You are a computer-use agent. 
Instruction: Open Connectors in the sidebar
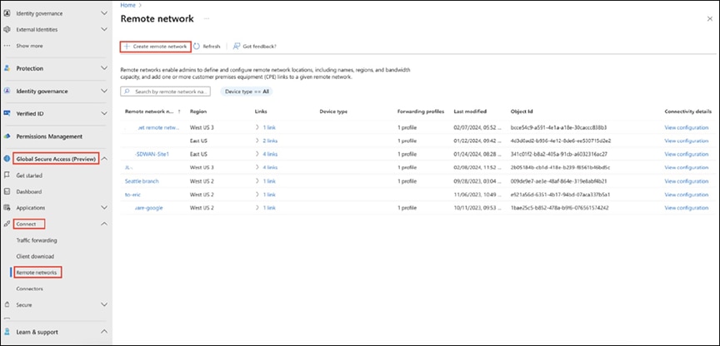[29, 289]
